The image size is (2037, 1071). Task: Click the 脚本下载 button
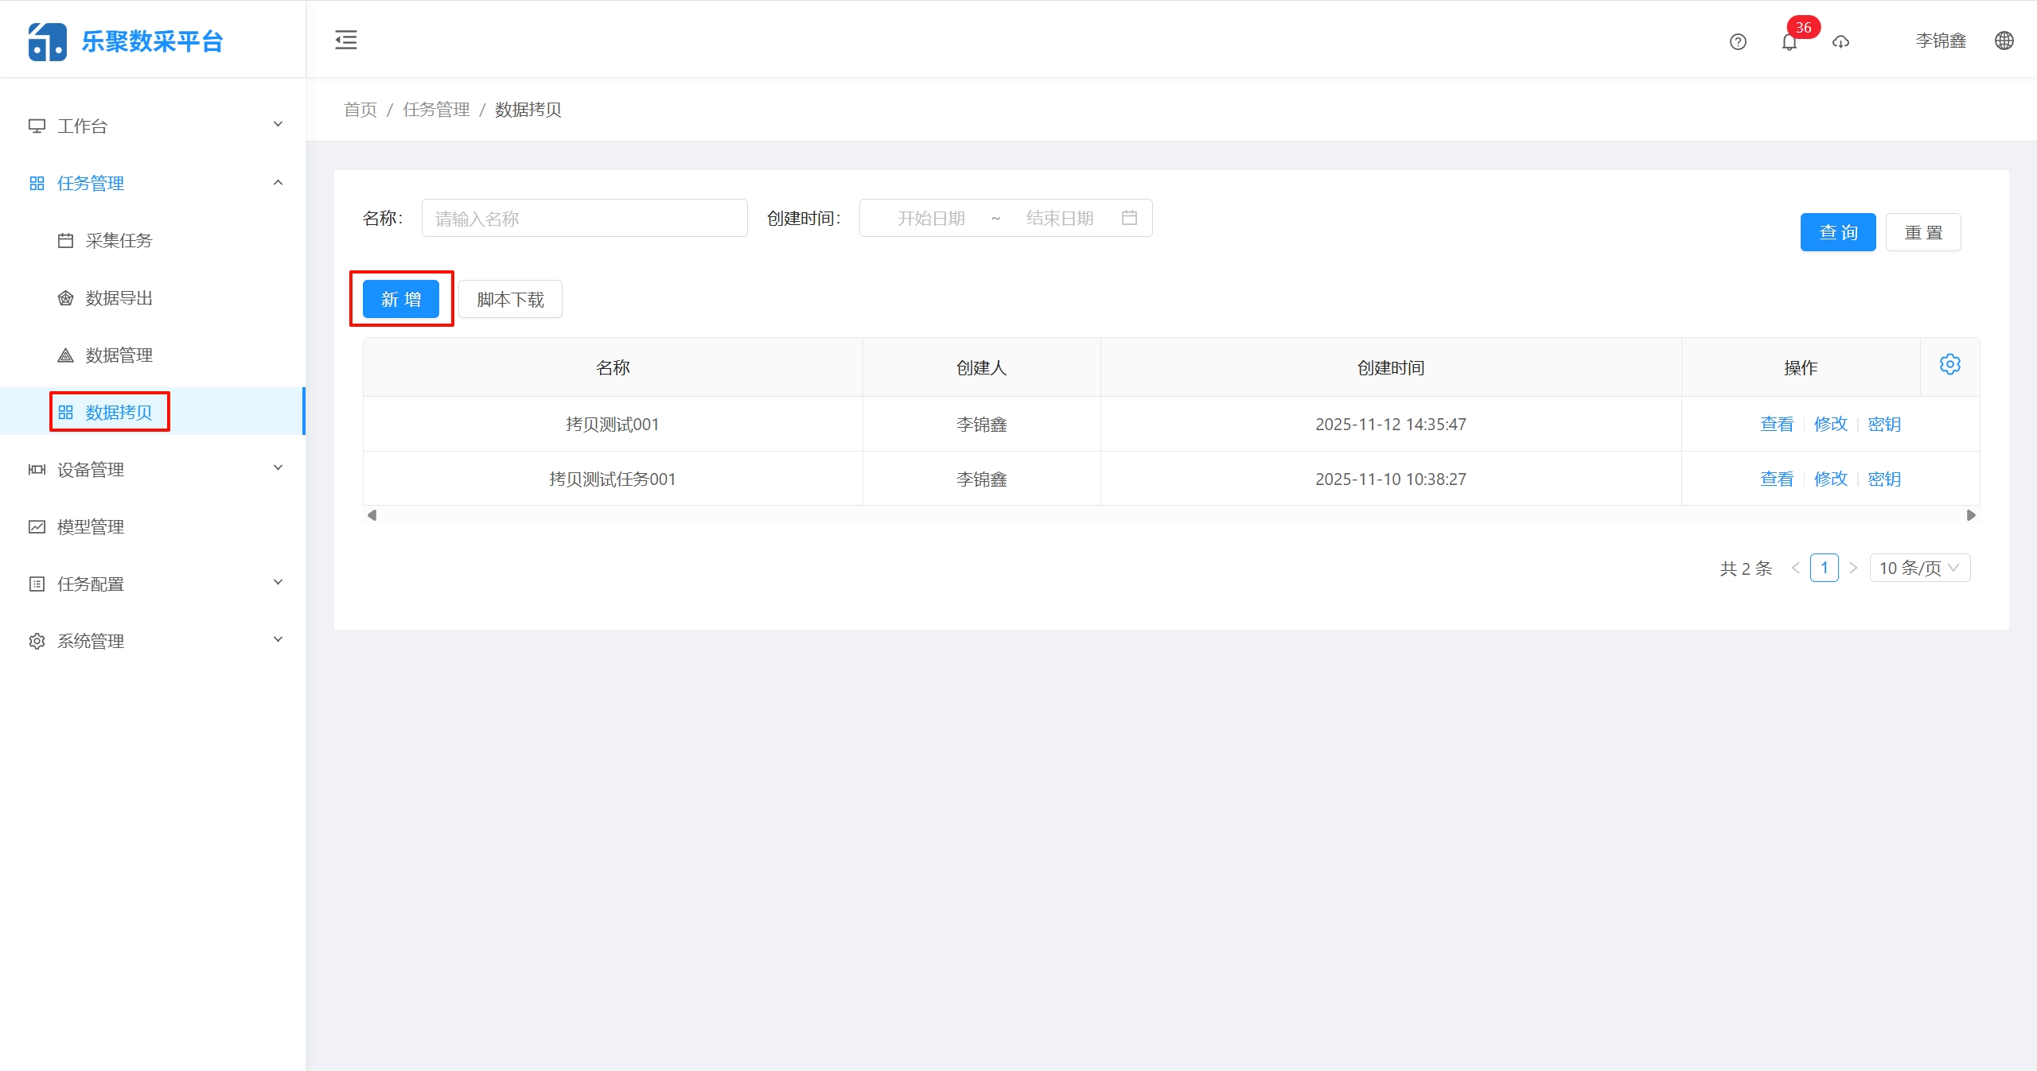coord(510,299)
